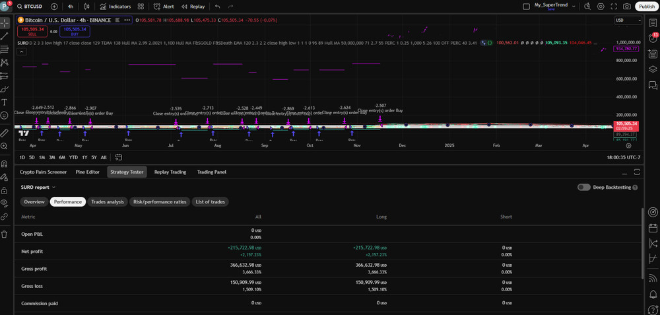The width and height of the screenshot is (660, 315).
Task: Select the List of trades tab
Action: tap(211, 201)
